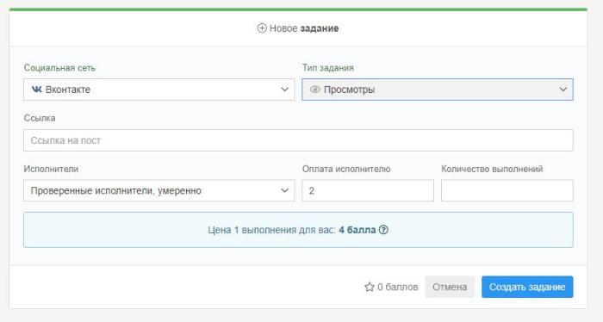Click the 4 балла price text
The height and width of the screenshot is (322, 603).
coord(357,230)
